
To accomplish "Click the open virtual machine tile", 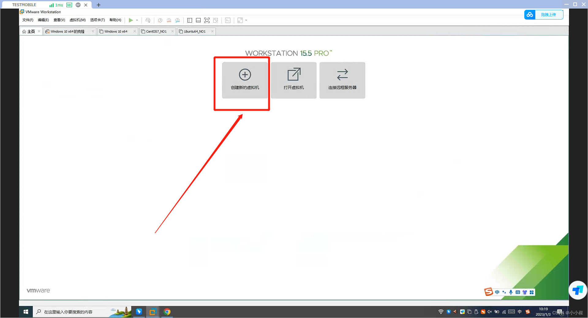I will pos(294,80).
